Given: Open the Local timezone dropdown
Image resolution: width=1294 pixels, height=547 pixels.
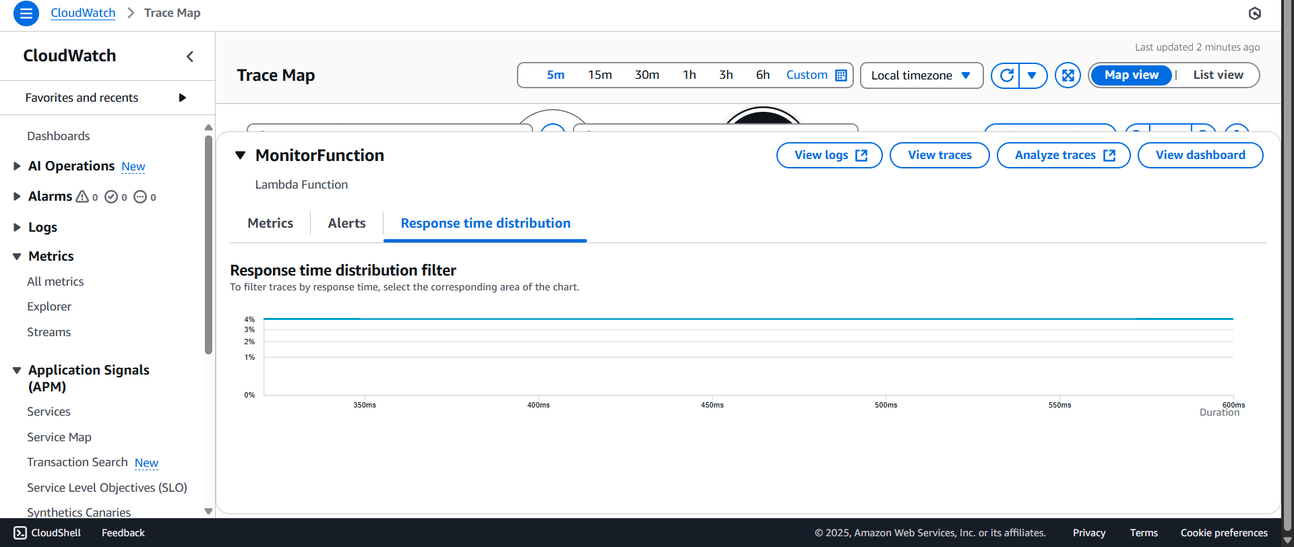Looking at the screenshot, I should pyautogui.click(x=921, y=75).
